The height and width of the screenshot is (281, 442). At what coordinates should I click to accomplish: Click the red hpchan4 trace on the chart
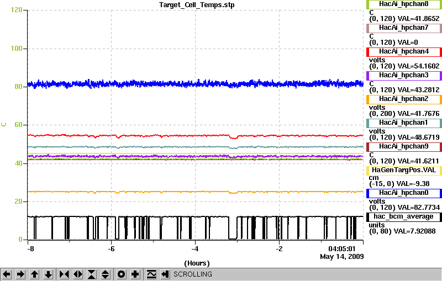pos(196,136)
